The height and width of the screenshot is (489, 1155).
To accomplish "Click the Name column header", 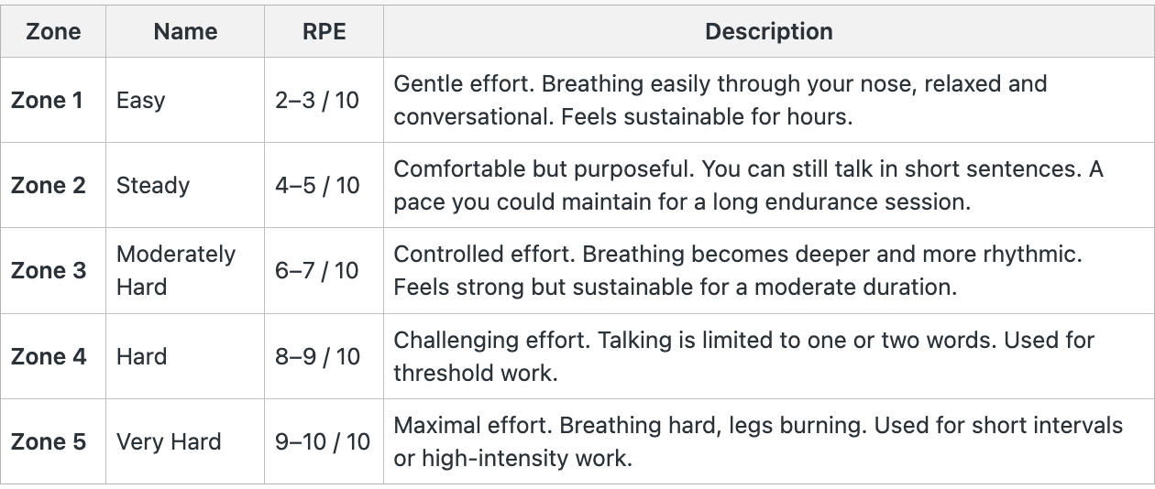I will pos(185,32).
